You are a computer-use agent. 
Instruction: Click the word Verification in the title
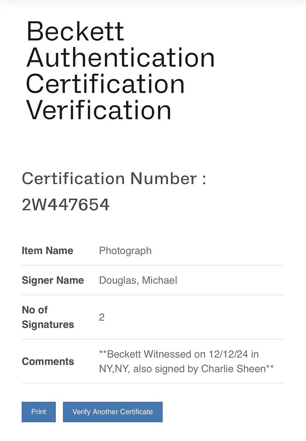pyautogui.click(x=99, y=110)
